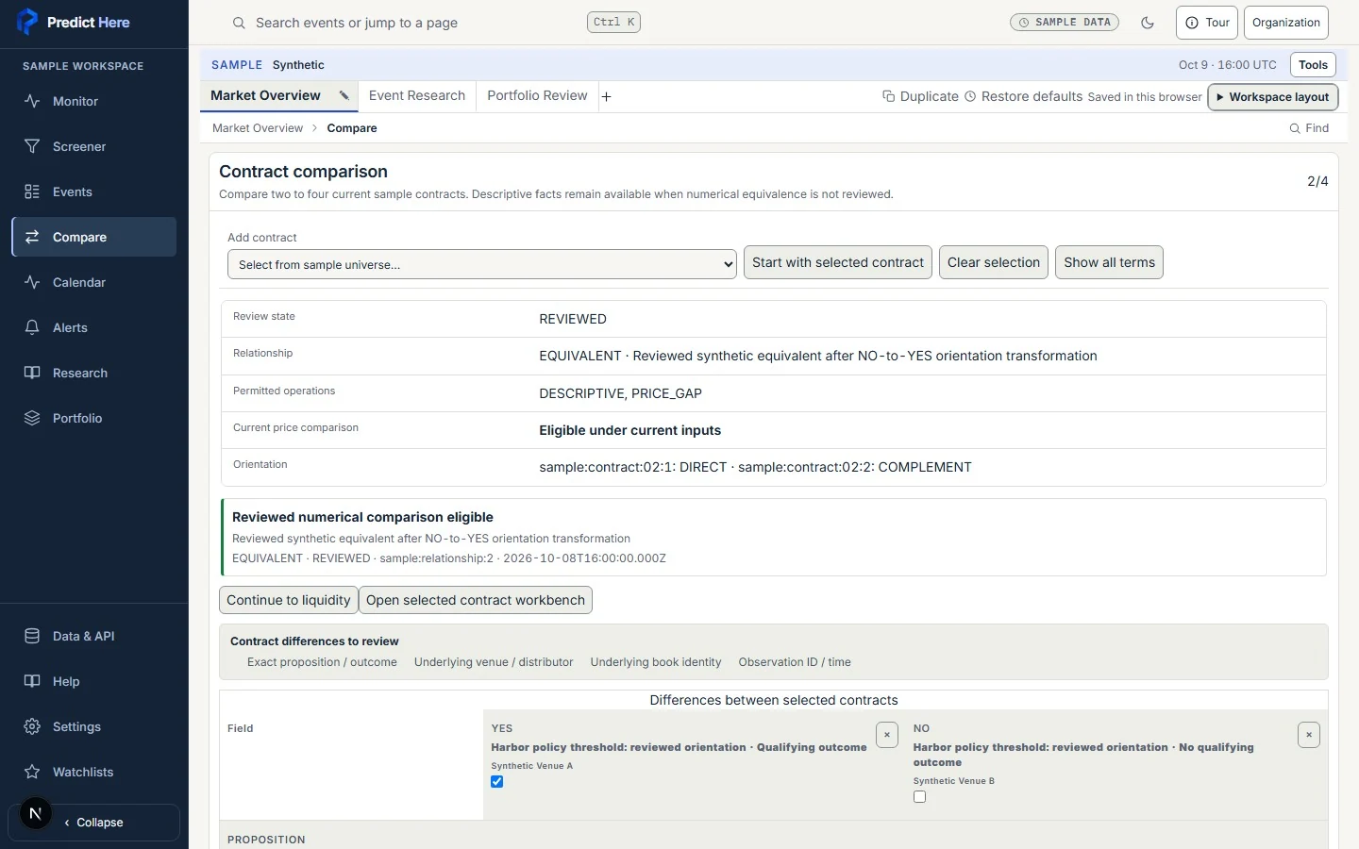The width and height of the screenshot is (1359, 849).
Task: Click pencil icon beside Market Overview tab
Action: 344,95
